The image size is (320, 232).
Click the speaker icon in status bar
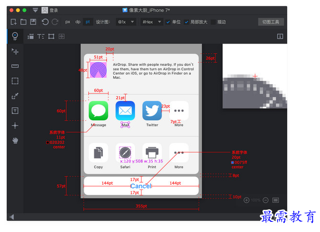click(x=12, y=217)
